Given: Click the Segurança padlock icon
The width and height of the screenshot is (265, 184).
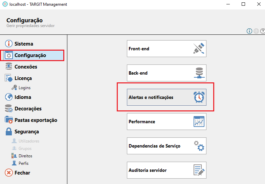Looking at the screenshot, I should tap(8, 131).
